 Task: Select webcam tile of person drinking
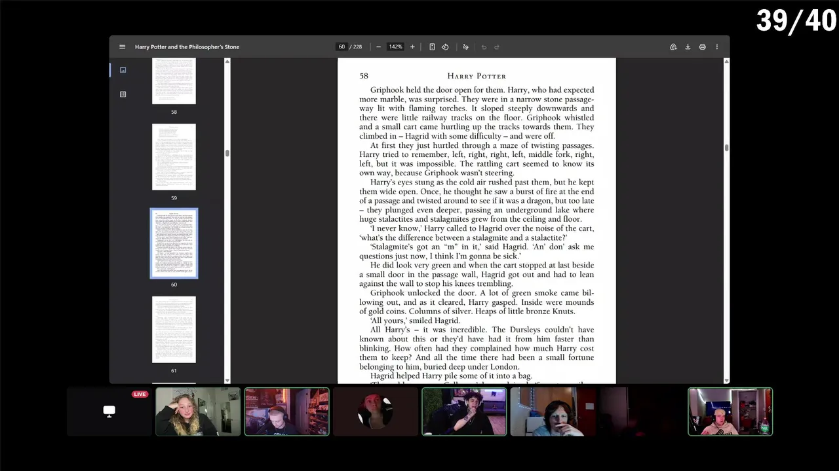pos(553,411)
